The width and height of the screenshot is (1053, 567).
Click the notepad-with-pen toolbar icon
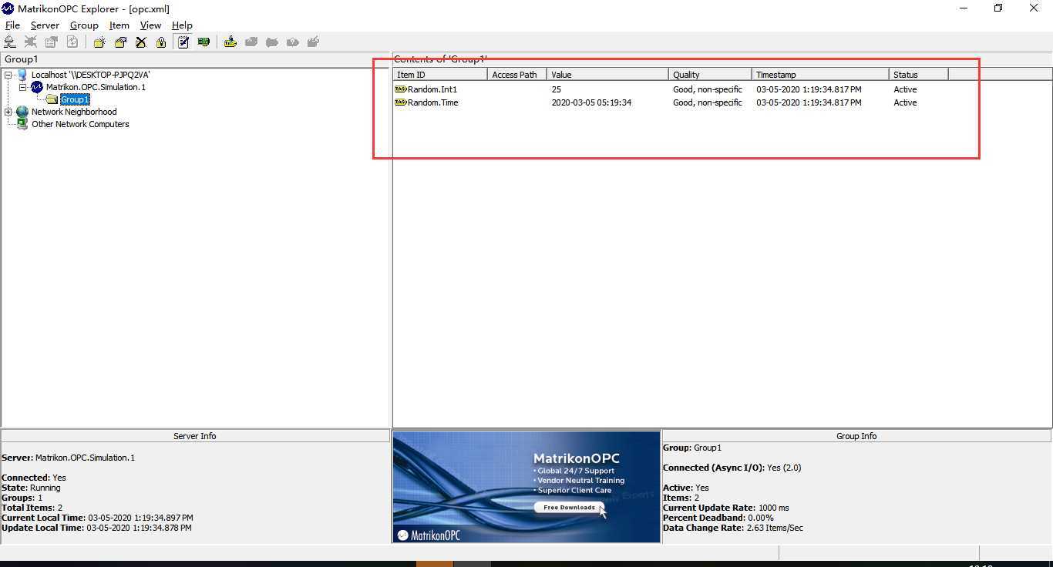click(x=183, y=42)
